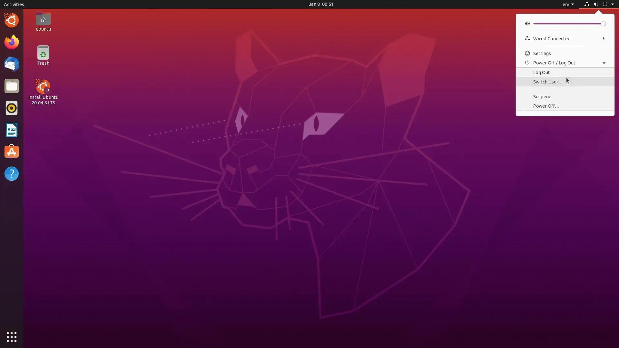Click the volume slider track
Screen dimensions: 619x348
[x=567, y=24]
